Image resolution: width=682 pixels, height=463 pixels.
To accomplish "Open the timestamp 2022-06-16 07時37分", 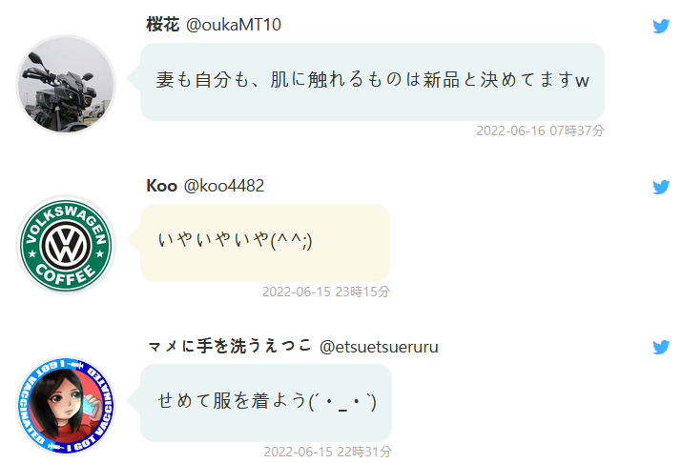I will pos(540,131).
